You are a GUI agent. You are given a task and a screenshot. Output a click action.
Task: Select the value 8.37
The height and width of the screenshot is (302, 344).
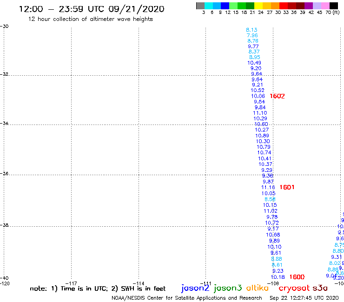point(254,52)
